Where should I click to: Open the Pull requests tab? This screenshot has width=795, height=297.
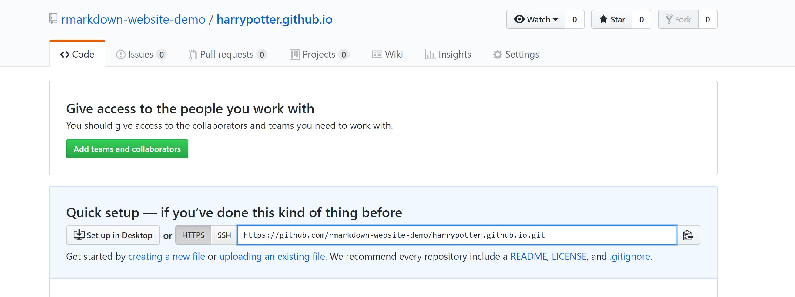(228, 54)
